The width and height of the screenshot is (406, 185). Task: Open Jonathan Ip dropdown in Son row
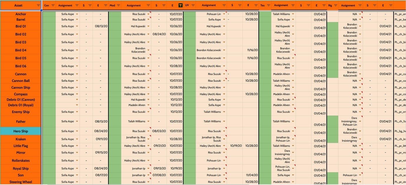pyautogui.click(x=148, y=175)
